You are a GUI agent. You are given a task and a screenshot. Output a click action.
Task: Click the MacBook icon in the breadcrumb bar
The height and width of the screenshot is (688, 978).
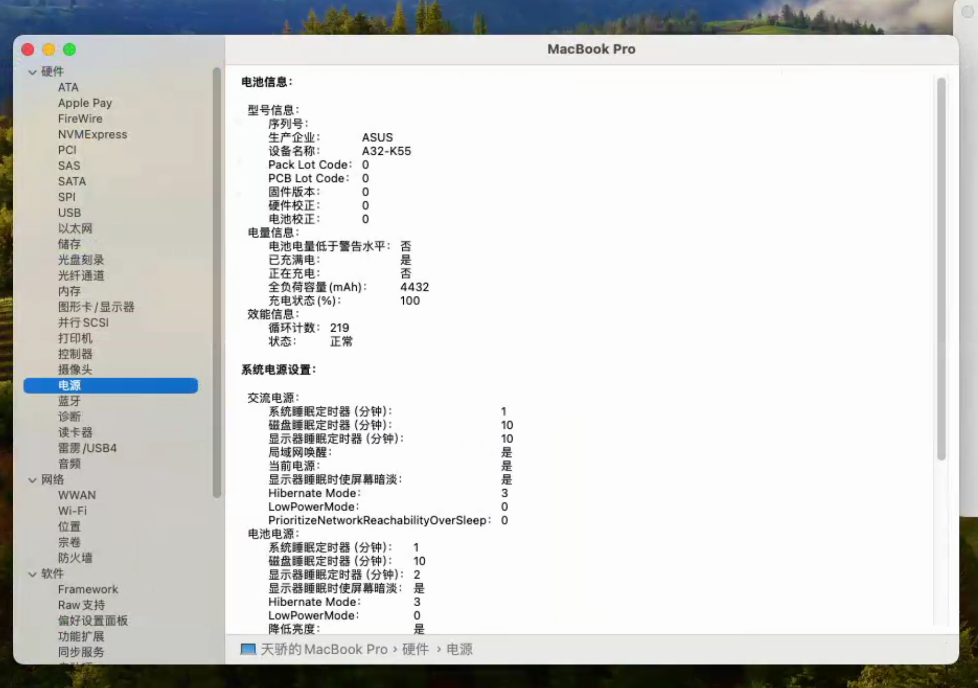[x=247, y=649]
